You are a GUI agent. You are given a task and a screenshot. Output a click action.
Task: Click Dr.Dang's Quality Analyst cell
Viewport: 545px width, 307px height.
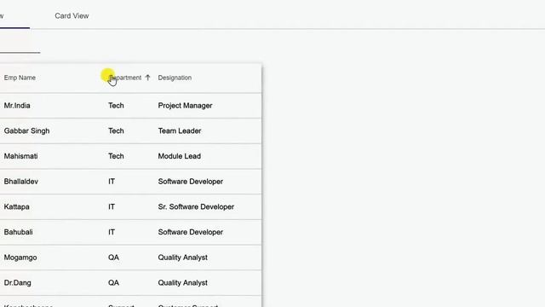[183, 282]
